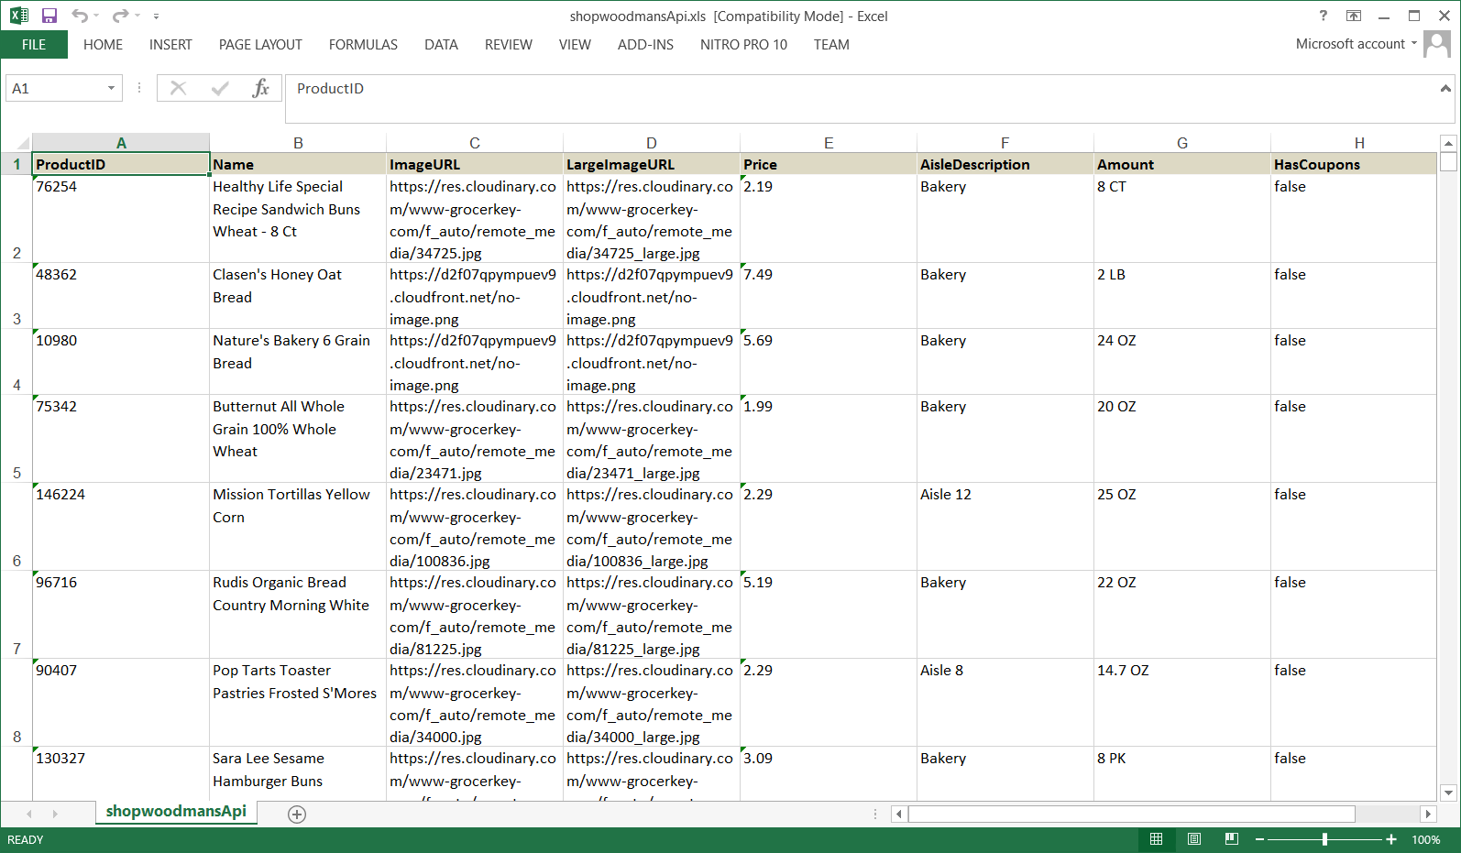
Task: Click the Undo arrow icon
Action: tap(80, 16)
